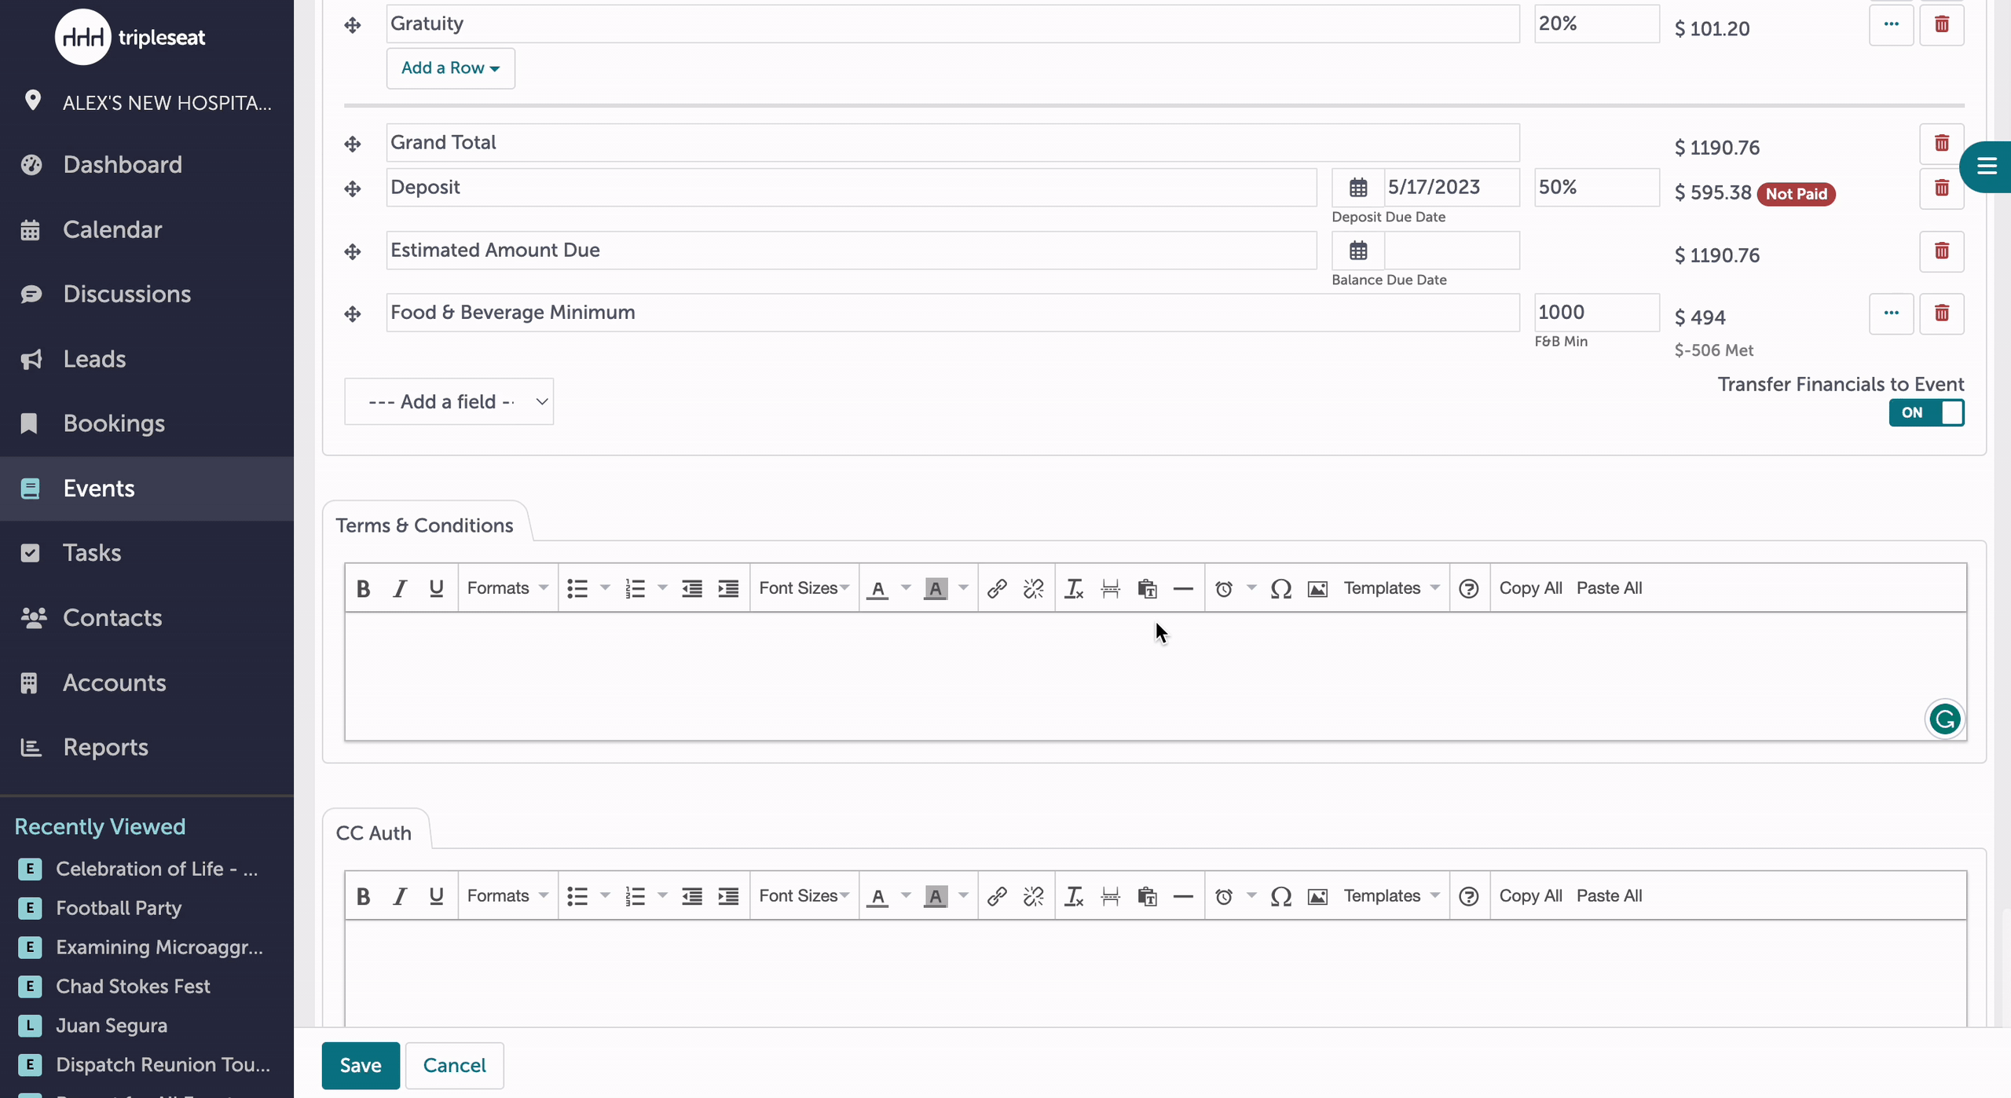This screenshot has width=2011, height=1098.
Task: Open insert date/time arrow in Terms editor
Action: click(1251, 587)
